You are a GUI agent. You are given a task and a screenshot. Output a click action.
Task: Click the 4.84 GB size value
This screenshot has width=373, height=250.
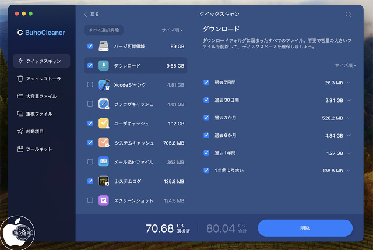pyautogui.click(x=334, y=136)
